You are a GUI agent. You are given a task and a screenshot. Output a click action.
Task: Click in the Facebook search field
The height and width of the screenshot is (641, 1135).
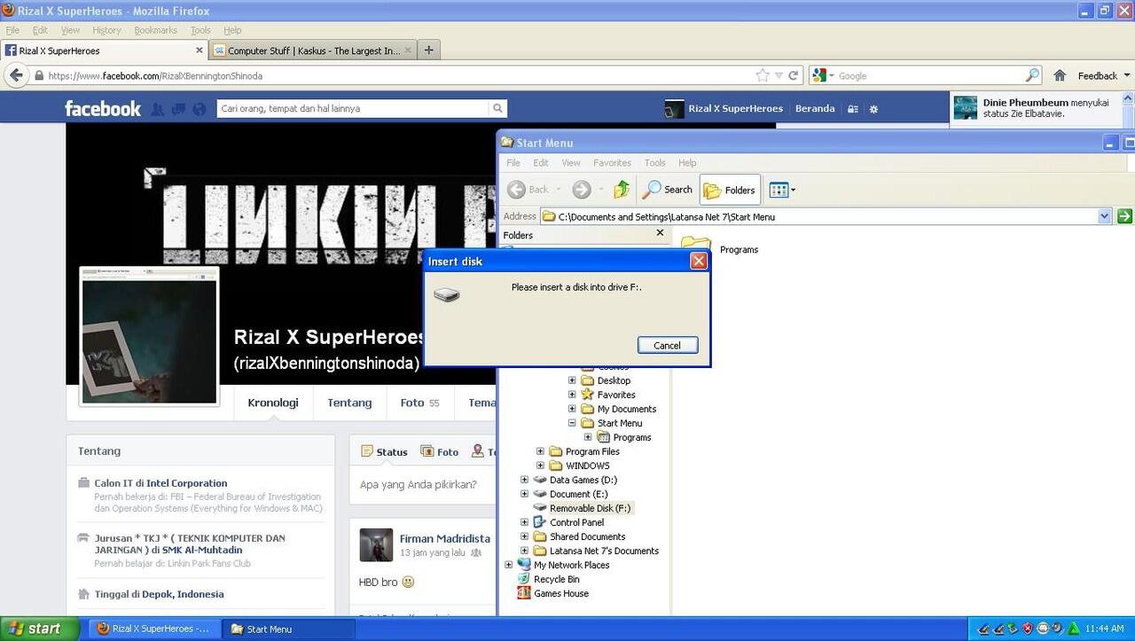point(353,108)
